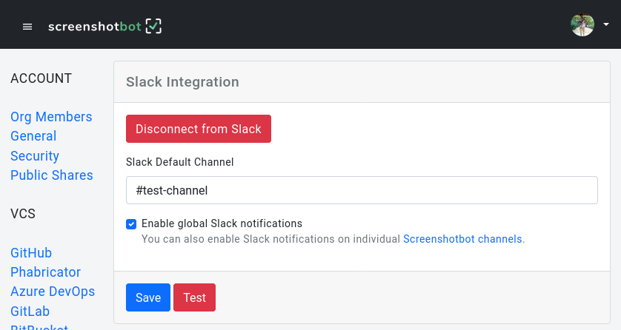Viewport: 621px width, 330px height.
Task: Click the Screenshotbot logo checkmark icon
Action: point(153,27)
